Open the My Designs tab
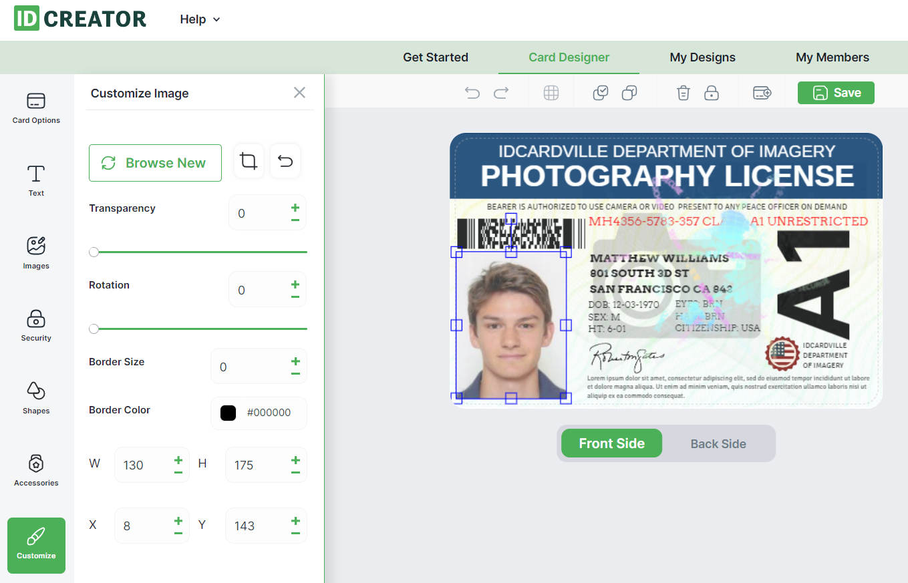The height and width of the screenshot is (583, 908). point(703,57)
